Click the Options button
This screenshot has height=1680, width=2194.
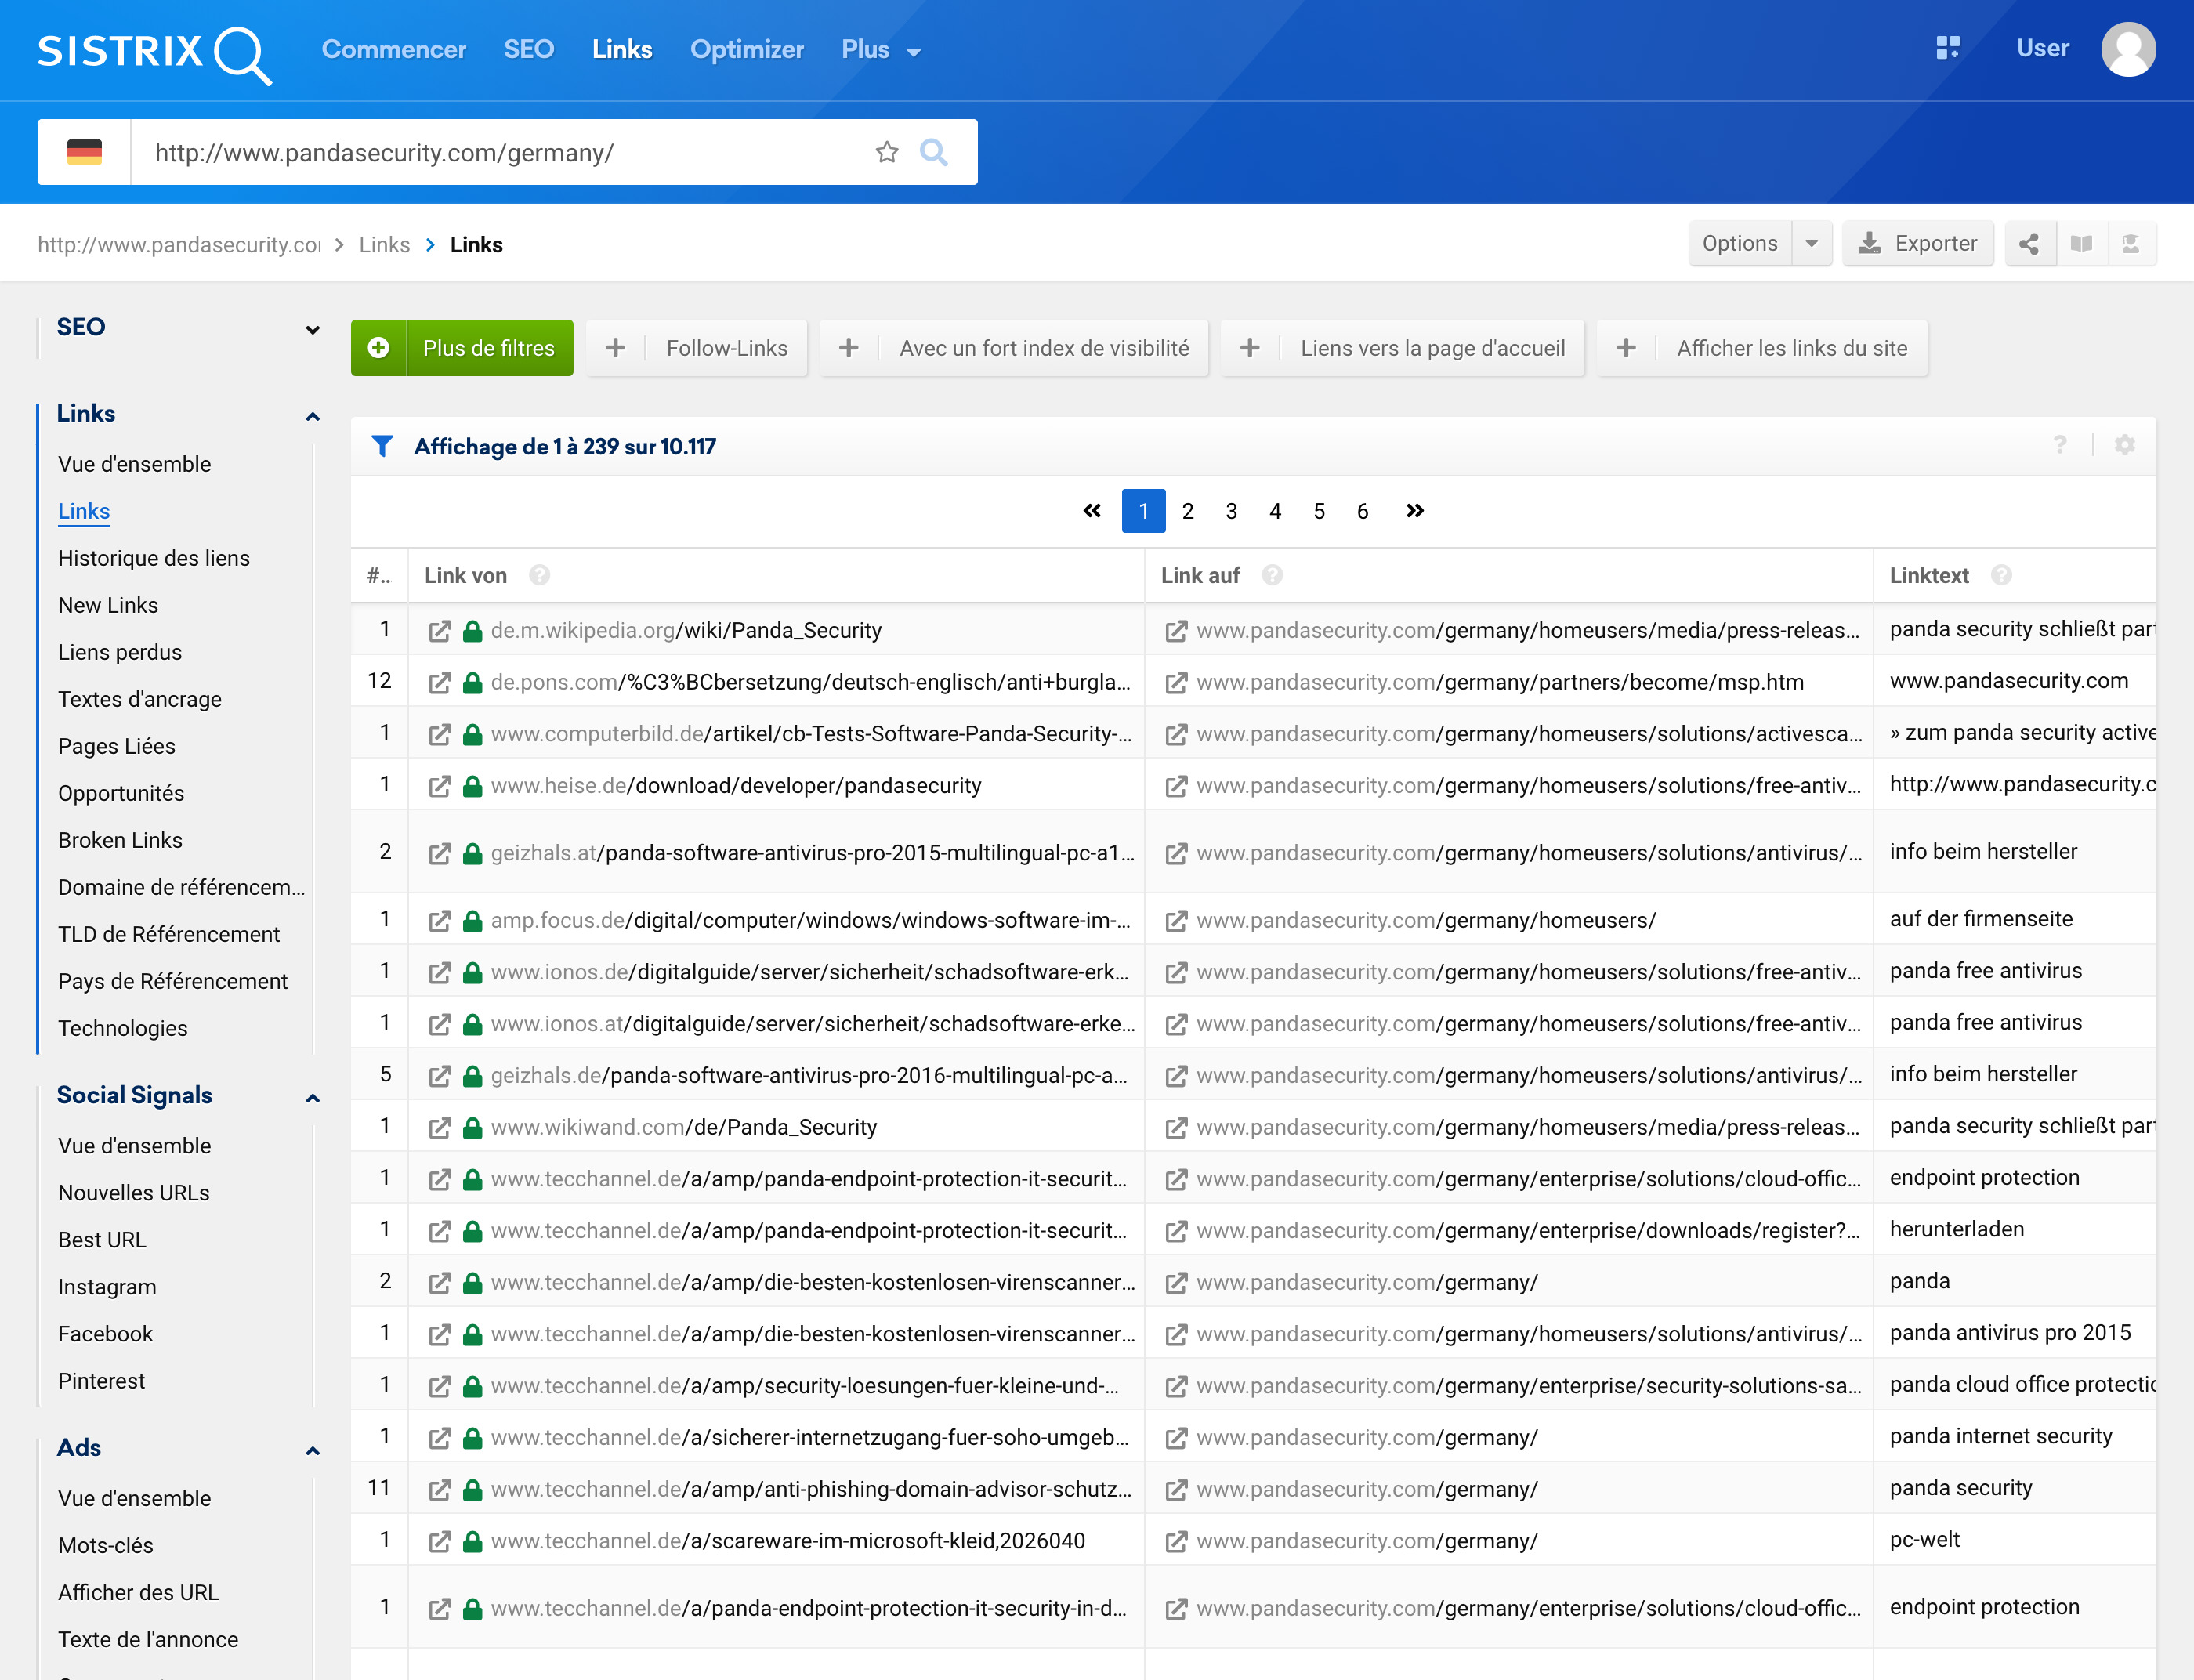point(1740,244)
